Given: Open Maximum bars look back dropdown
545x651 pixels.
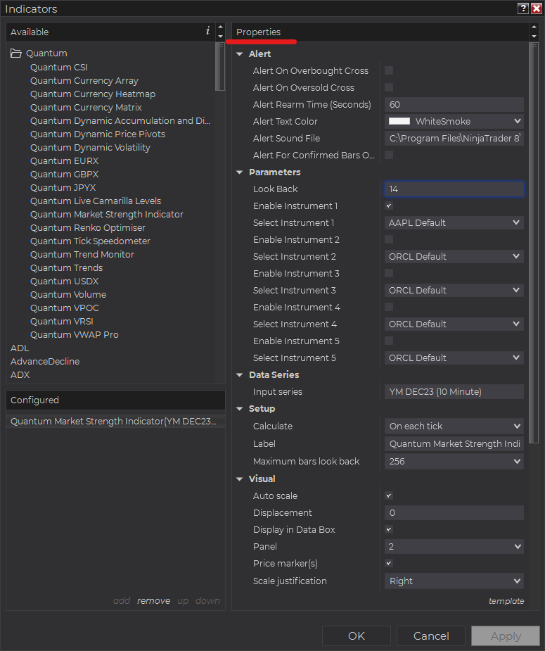Looking at the screenshot, I should click(x=454, y=461).
